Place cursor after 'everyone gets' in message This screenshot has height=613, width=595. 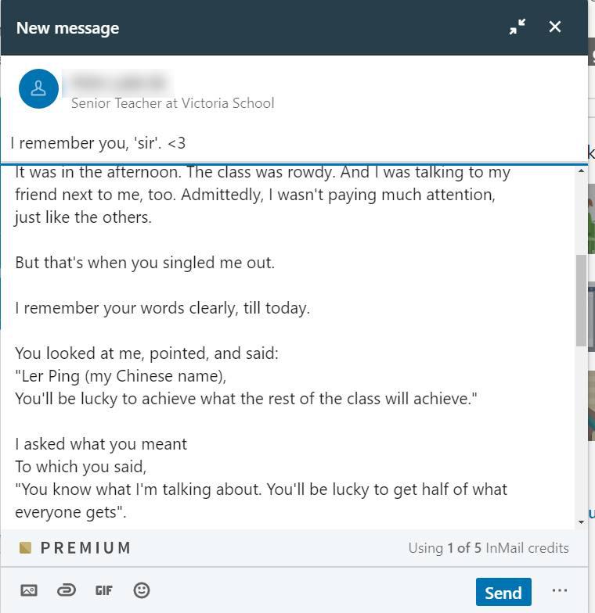click(x=125, y=512)
